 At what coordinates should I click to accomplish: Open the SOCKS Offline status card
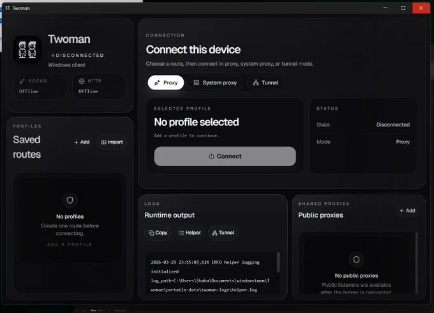tap(40, 86)
